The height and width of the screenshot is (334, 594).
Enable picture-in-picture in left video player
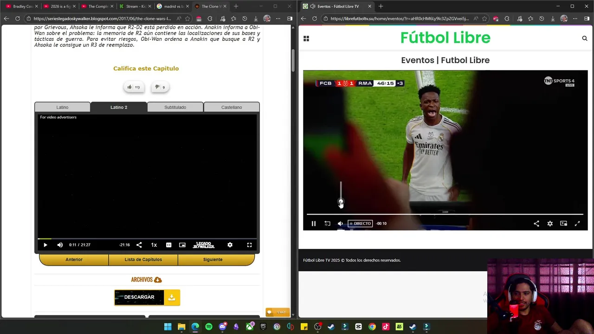click(182, 245)
